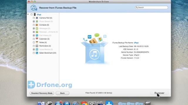
Task: Click the Safari Bookmark icon
Action: click(x=37, y=53)
